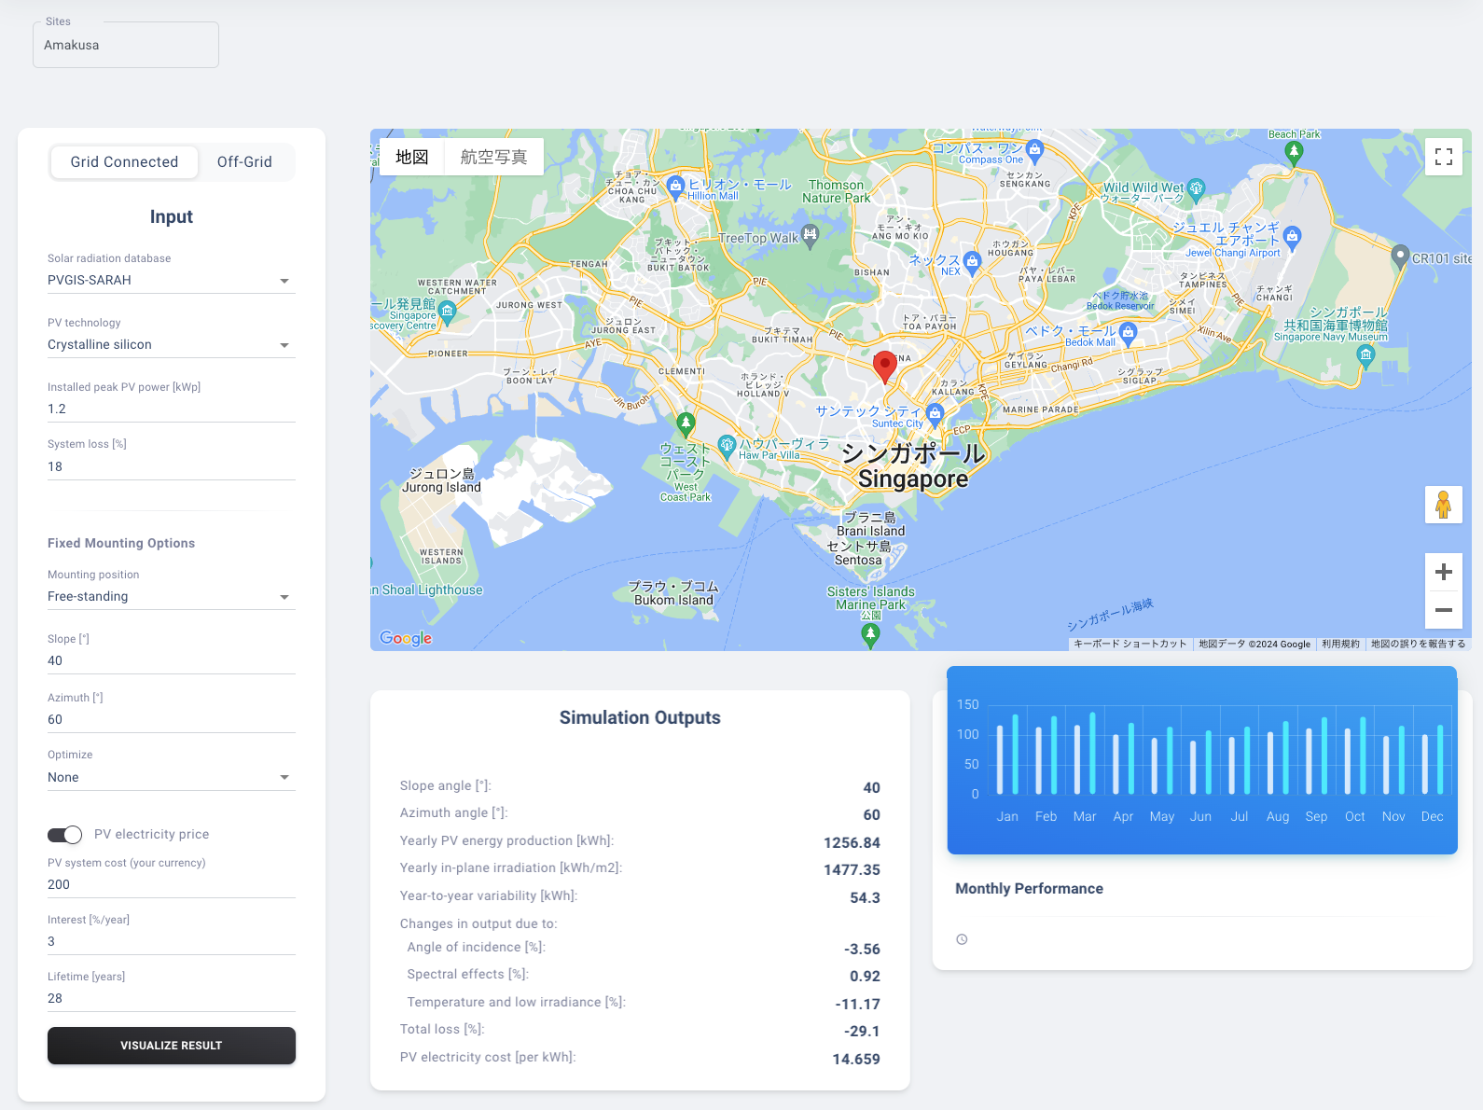Open the Optimize dropdown

tap(172, 777)
